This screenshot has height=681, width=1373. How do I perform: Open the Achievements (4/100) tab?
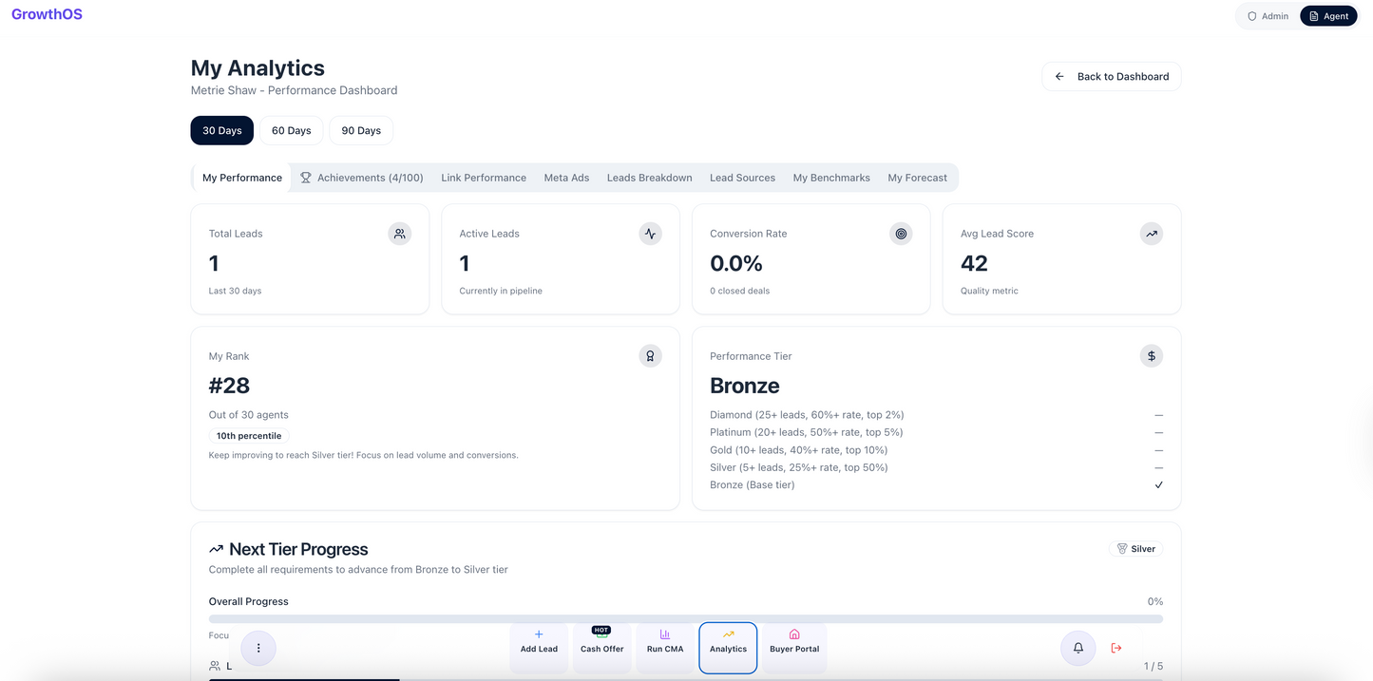point(361,178)
